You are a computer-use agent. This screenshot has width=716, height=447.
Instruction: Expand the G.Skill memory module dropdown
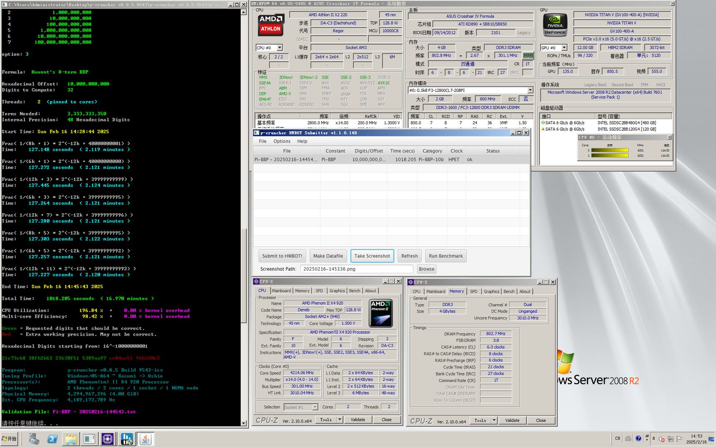(x=530, y=90)
